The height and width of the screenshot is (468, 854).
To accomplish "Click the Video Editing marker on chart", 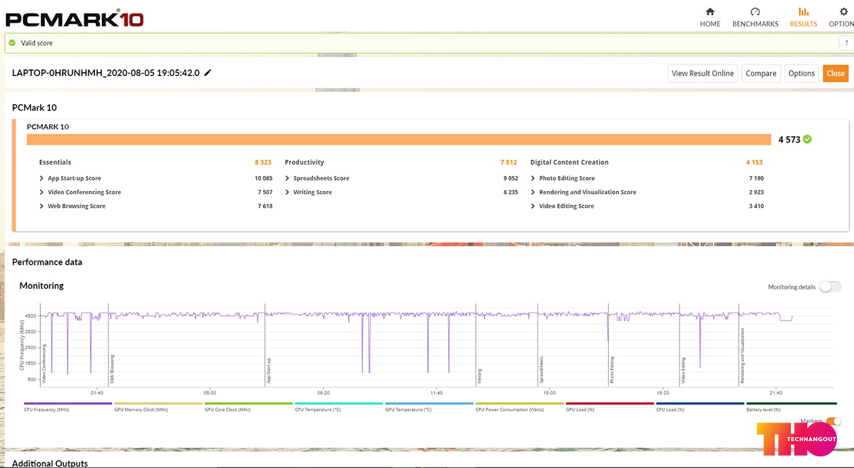I will click(683, 371).
